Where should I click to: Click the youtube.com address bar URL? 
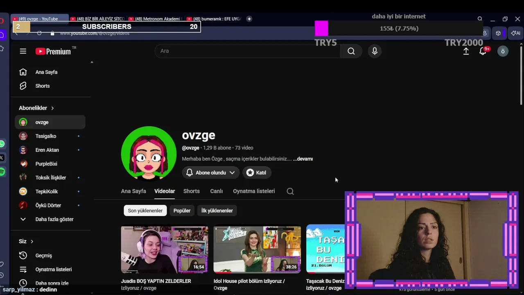pyautogui.click(x=95, y=33)
